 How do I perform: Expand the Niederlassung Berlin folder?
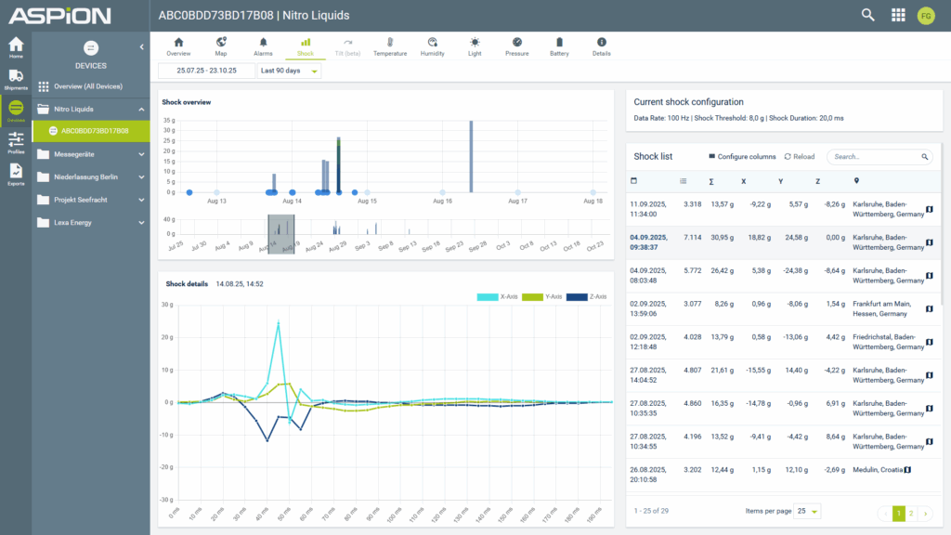(x=91, y=176)
